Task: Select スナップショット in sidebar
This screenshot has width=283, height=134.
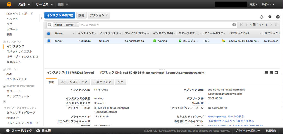Action: (x=18, y=96)
